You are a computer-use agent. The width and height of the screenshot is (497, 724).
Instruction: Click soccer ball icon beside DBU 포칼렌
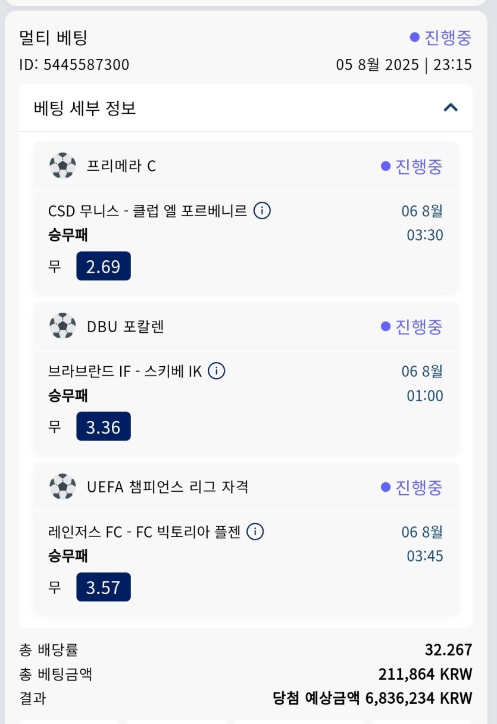point(62,326)
